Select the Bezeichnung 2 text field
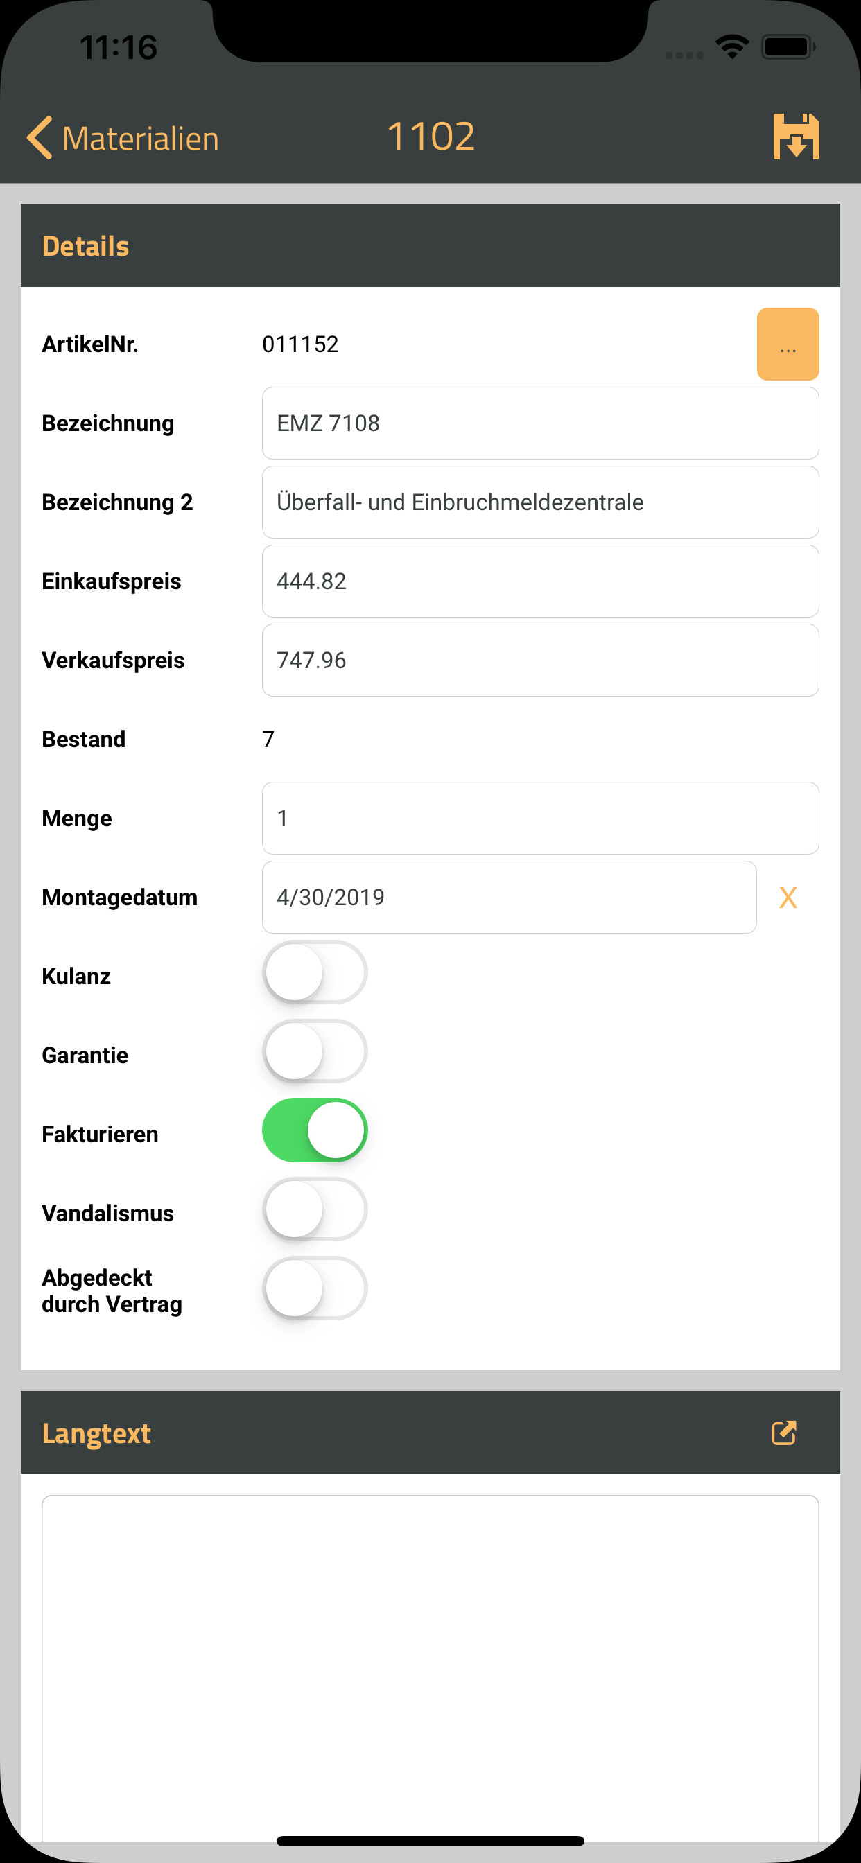This screenshot has height=1863, width=861. pyautogui.click(x=541, y=502)
